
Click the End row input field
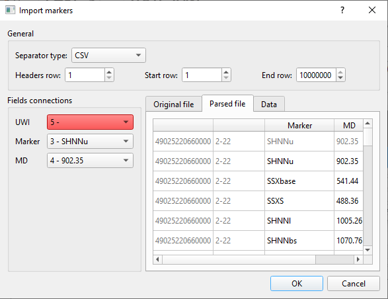(x=316, y=75)
